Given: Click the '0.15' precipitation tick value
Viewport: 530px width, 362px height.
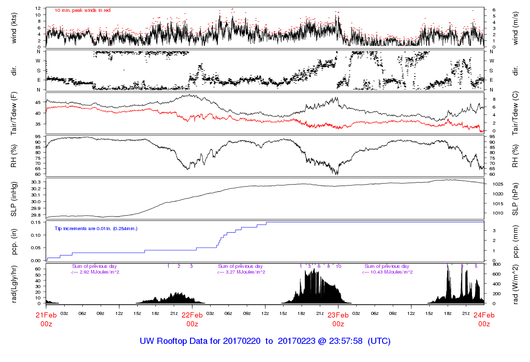Looking at the screenshot, I should click(36, 222).
